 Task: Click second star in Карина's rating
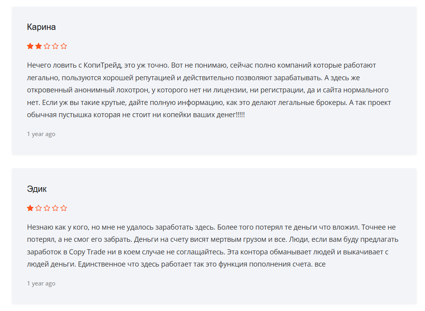(x=39, y=46)
